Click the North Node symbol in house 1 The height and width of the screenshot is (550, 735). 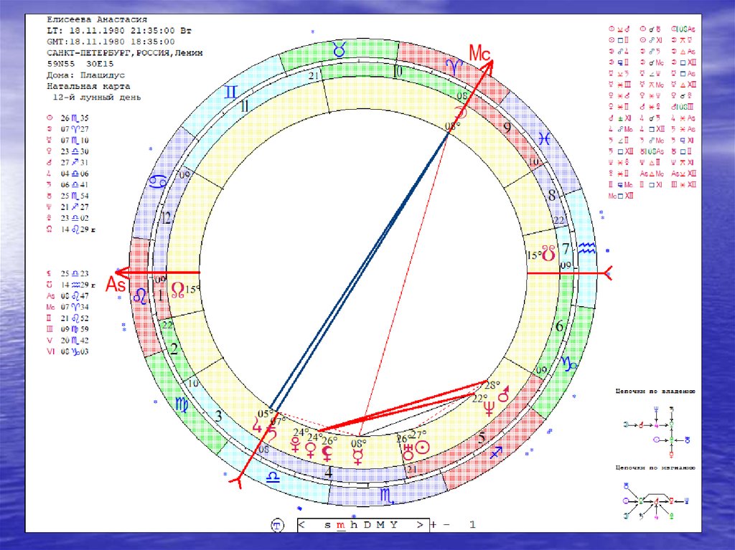pyautogui.click(x=177, y=290)
